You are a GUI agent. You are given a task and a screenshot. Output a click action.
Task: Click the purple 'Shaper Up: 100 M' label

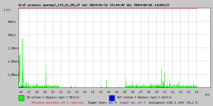pyautogui.click(x=132, y=102)
